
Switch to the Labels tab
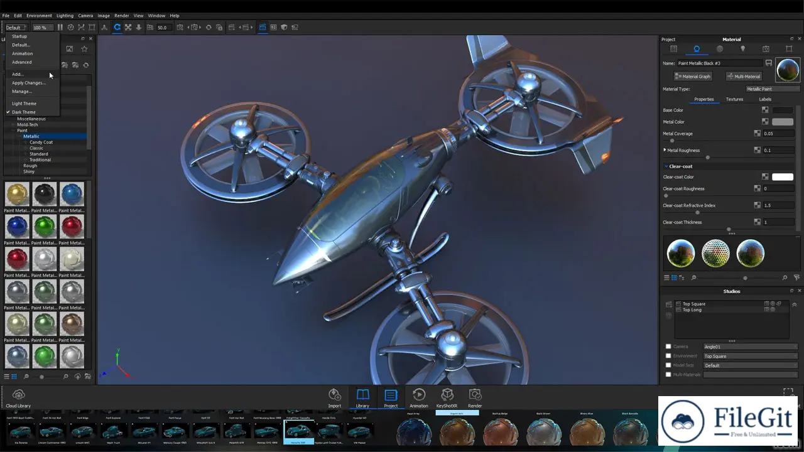point(765,99)
